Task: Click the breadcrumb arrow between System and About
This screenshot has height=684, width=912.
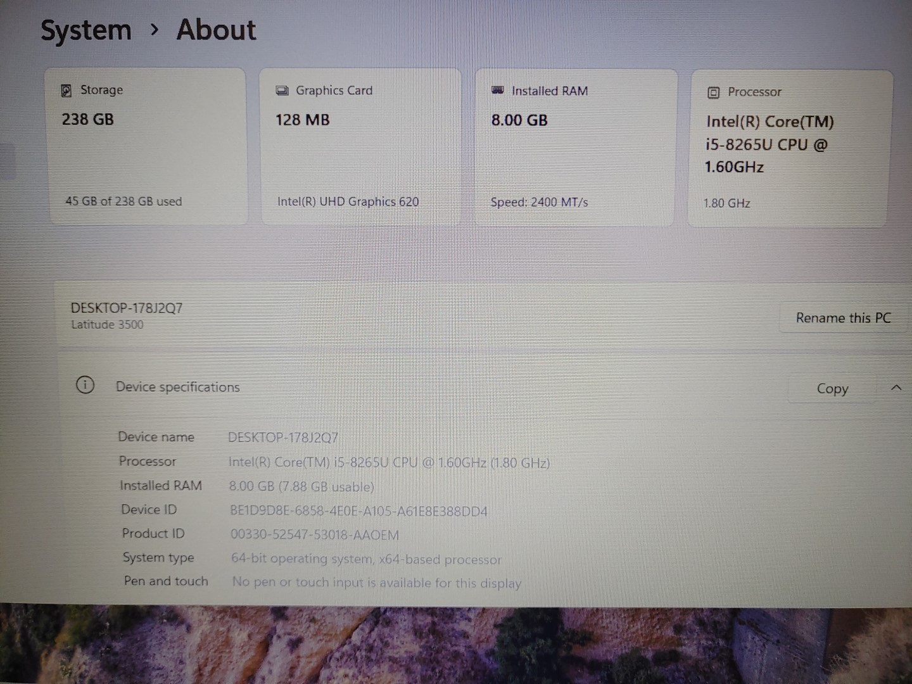Action: (155, 30)
